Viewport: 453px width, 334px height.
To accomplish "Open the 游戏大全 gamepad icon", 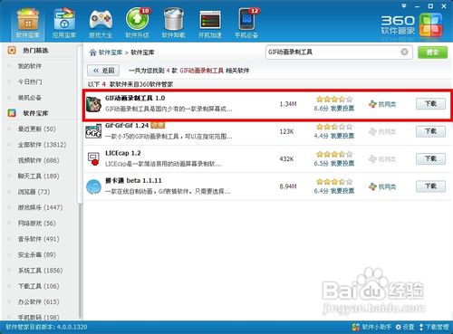I will click(101, 24).
